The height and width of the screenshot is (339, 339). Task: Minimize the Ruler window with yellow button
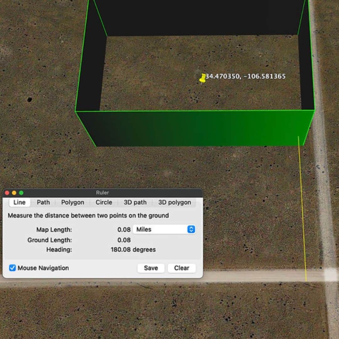[14, 193]
